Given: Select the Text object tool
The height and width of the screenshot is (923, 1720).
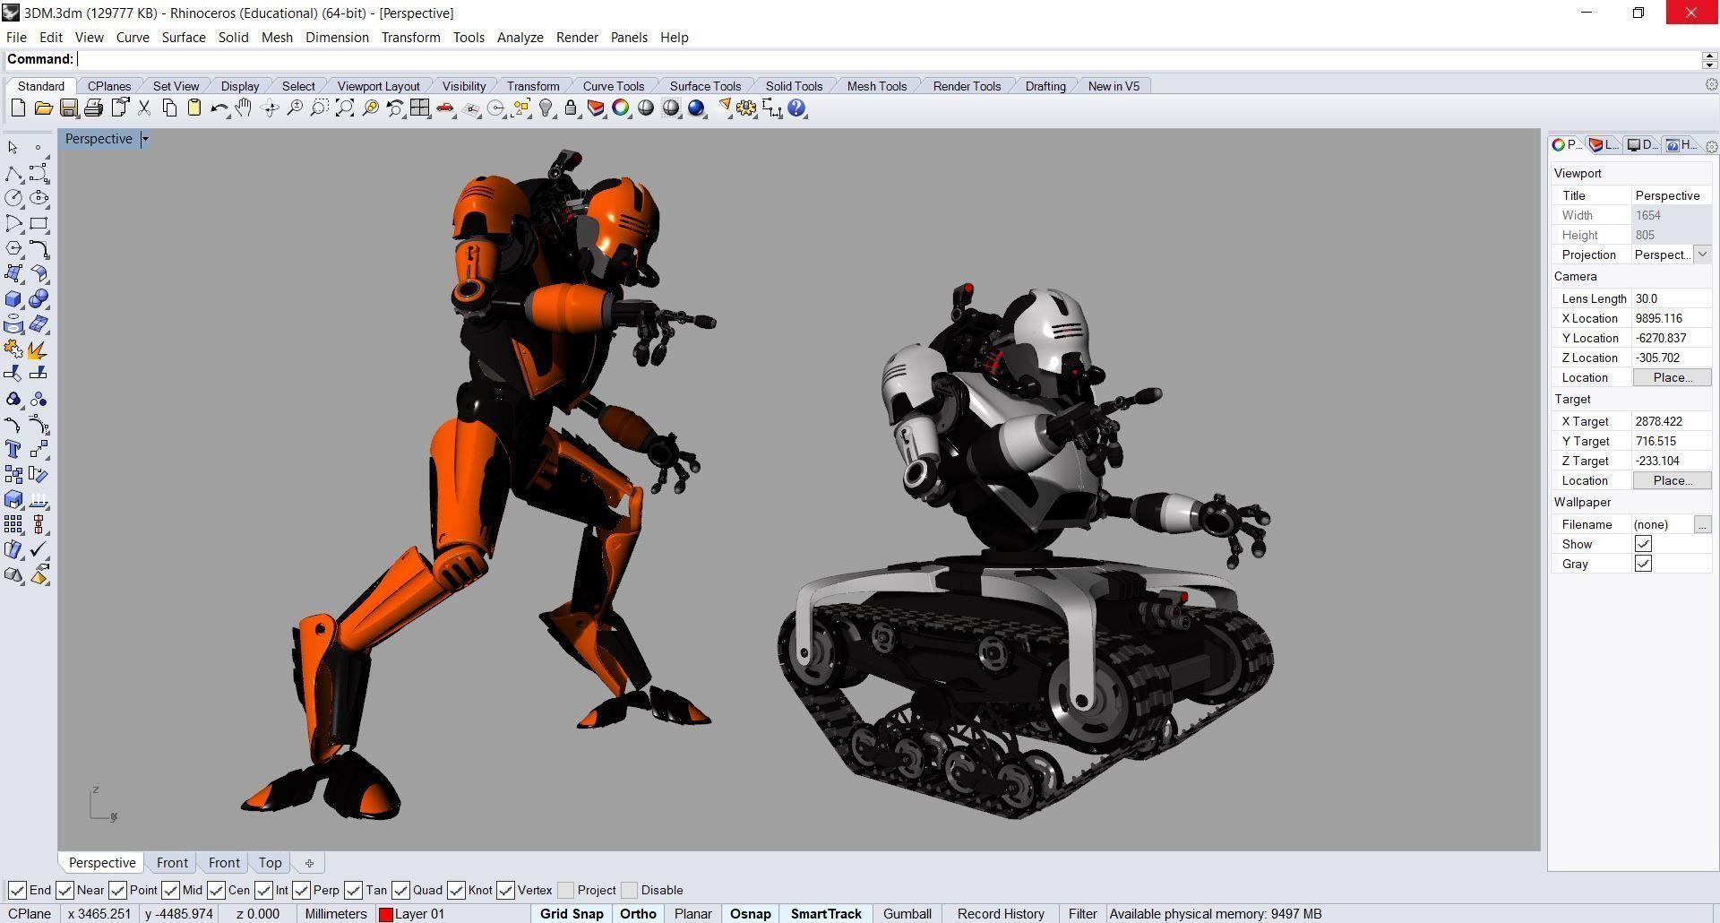Looking at the screenshot, I should click(x=13, y=449).
